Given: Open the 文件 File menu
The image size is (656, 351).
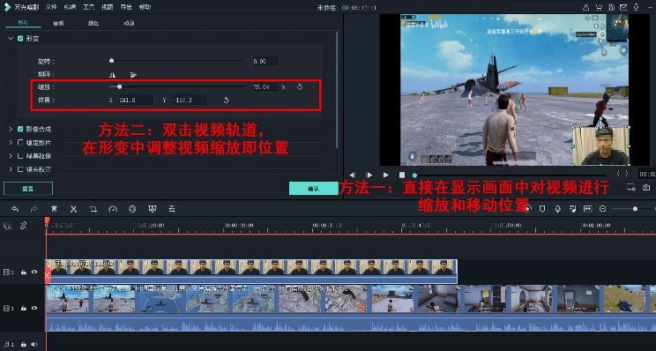Looking at the screenshot, I should pyautogui.click(x=51, y=7).
